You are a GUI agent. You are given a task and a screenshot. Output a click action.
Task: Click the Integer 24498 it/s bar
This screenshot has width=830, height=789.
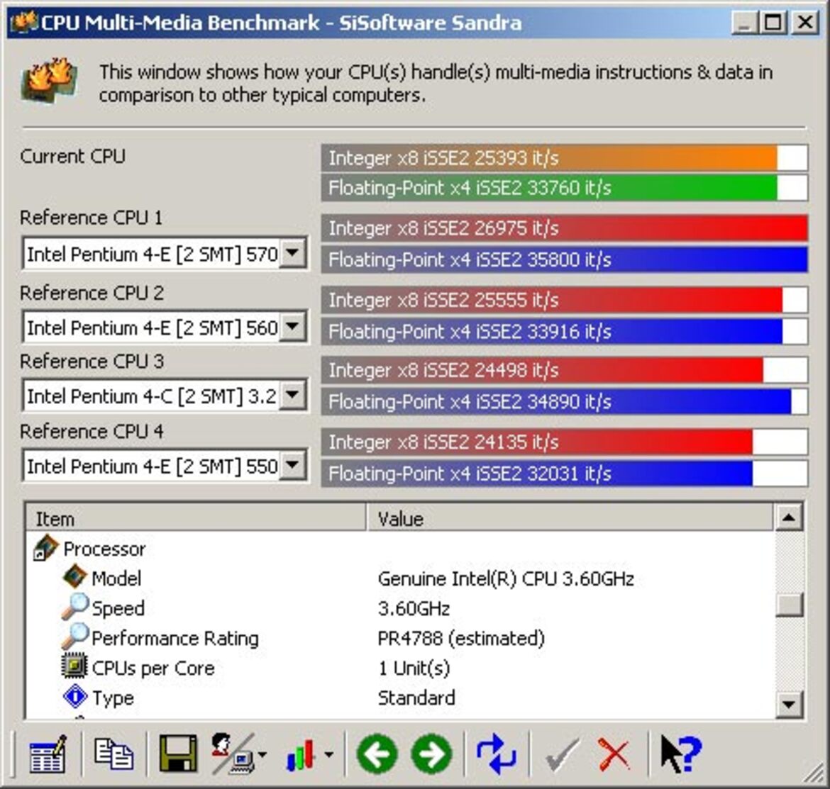[x=564, y=369]
